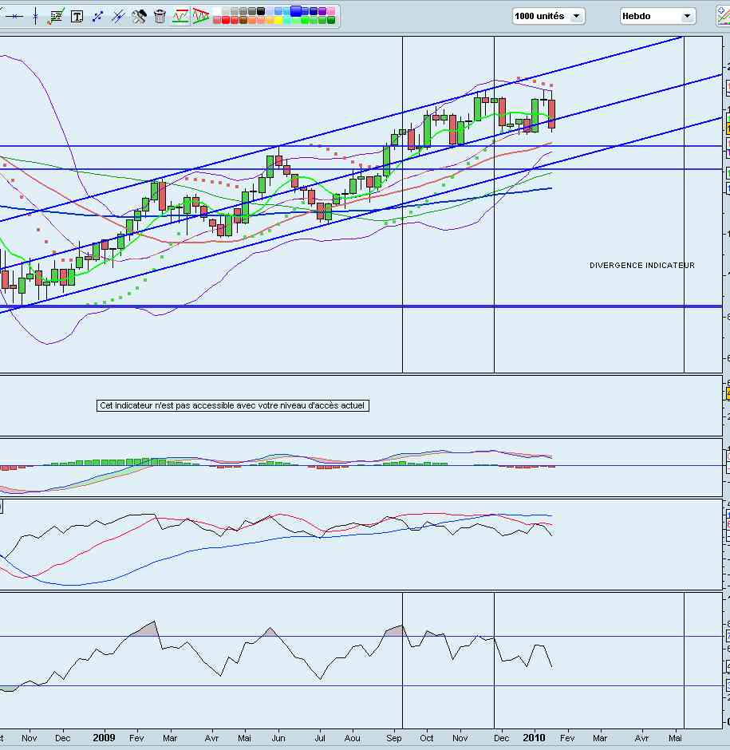
Task: Select the parallel lines channel tool
Action: point(118,16)
